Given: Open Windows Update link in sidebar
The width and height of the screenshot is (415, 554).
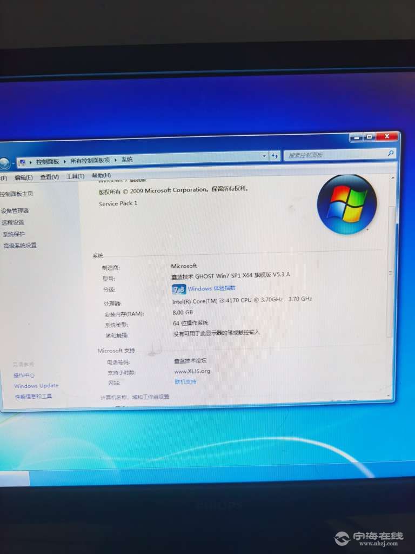Looking at the screenshot, I should (36, 386).
